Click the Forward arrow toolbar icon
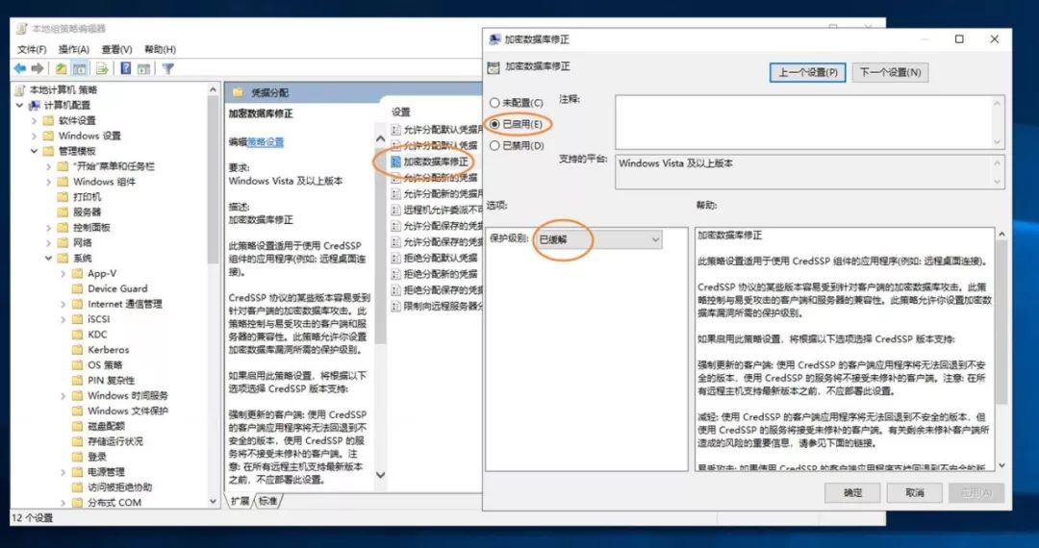Screen dimensions: 1039x548 tap(38, 68)
